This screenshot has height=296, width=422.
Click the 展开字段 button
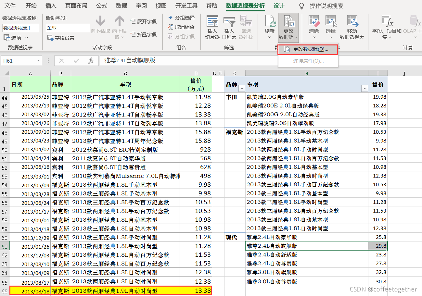click(143, 21)
